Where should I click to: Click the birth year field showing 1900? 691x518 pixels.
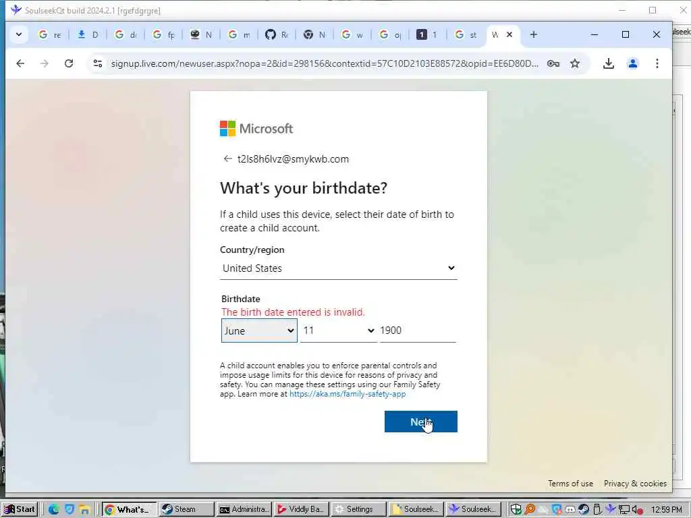[418, 330]
